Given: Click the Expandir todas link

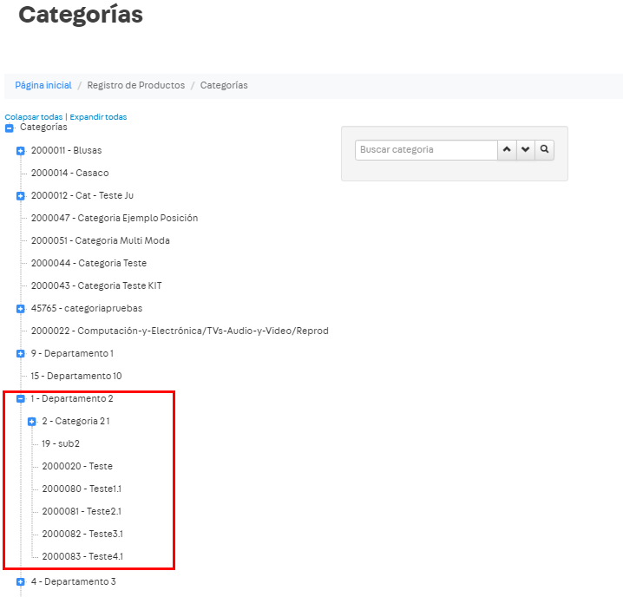Looking at the screenshot, I should coord(98,117).
